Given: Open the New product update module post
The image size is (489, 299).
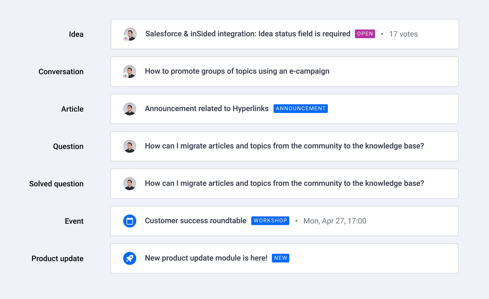Looking at the screenshot, I should (206, 258).
